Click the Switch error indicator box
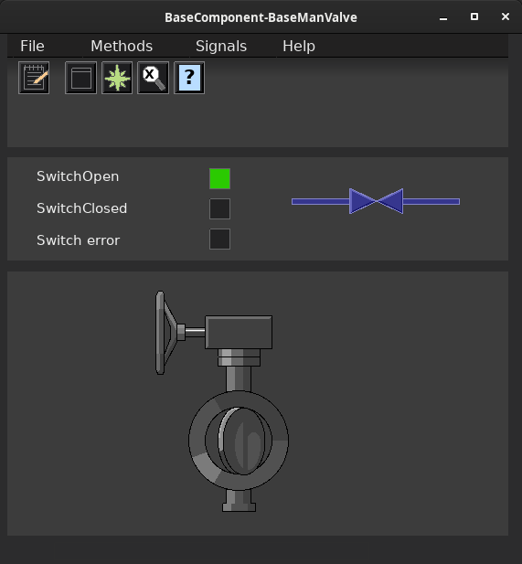Image resolution: width=522 pixels, height=564 pixels. (x=219, y=239)
